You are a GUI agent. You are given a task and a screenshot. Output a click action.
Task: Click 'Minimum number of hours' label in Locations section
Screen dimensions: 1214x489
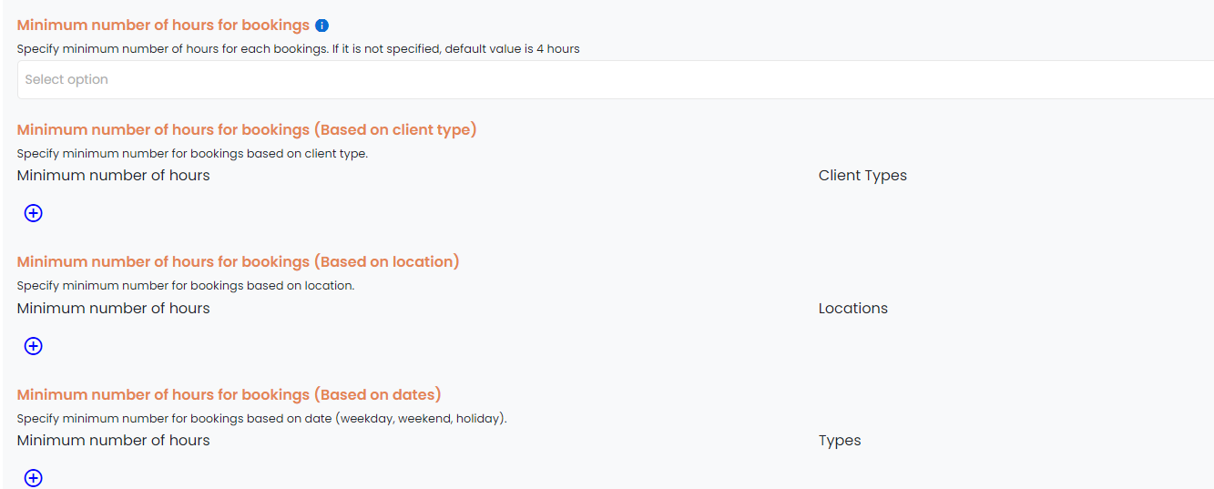click(x=113, y=308)
